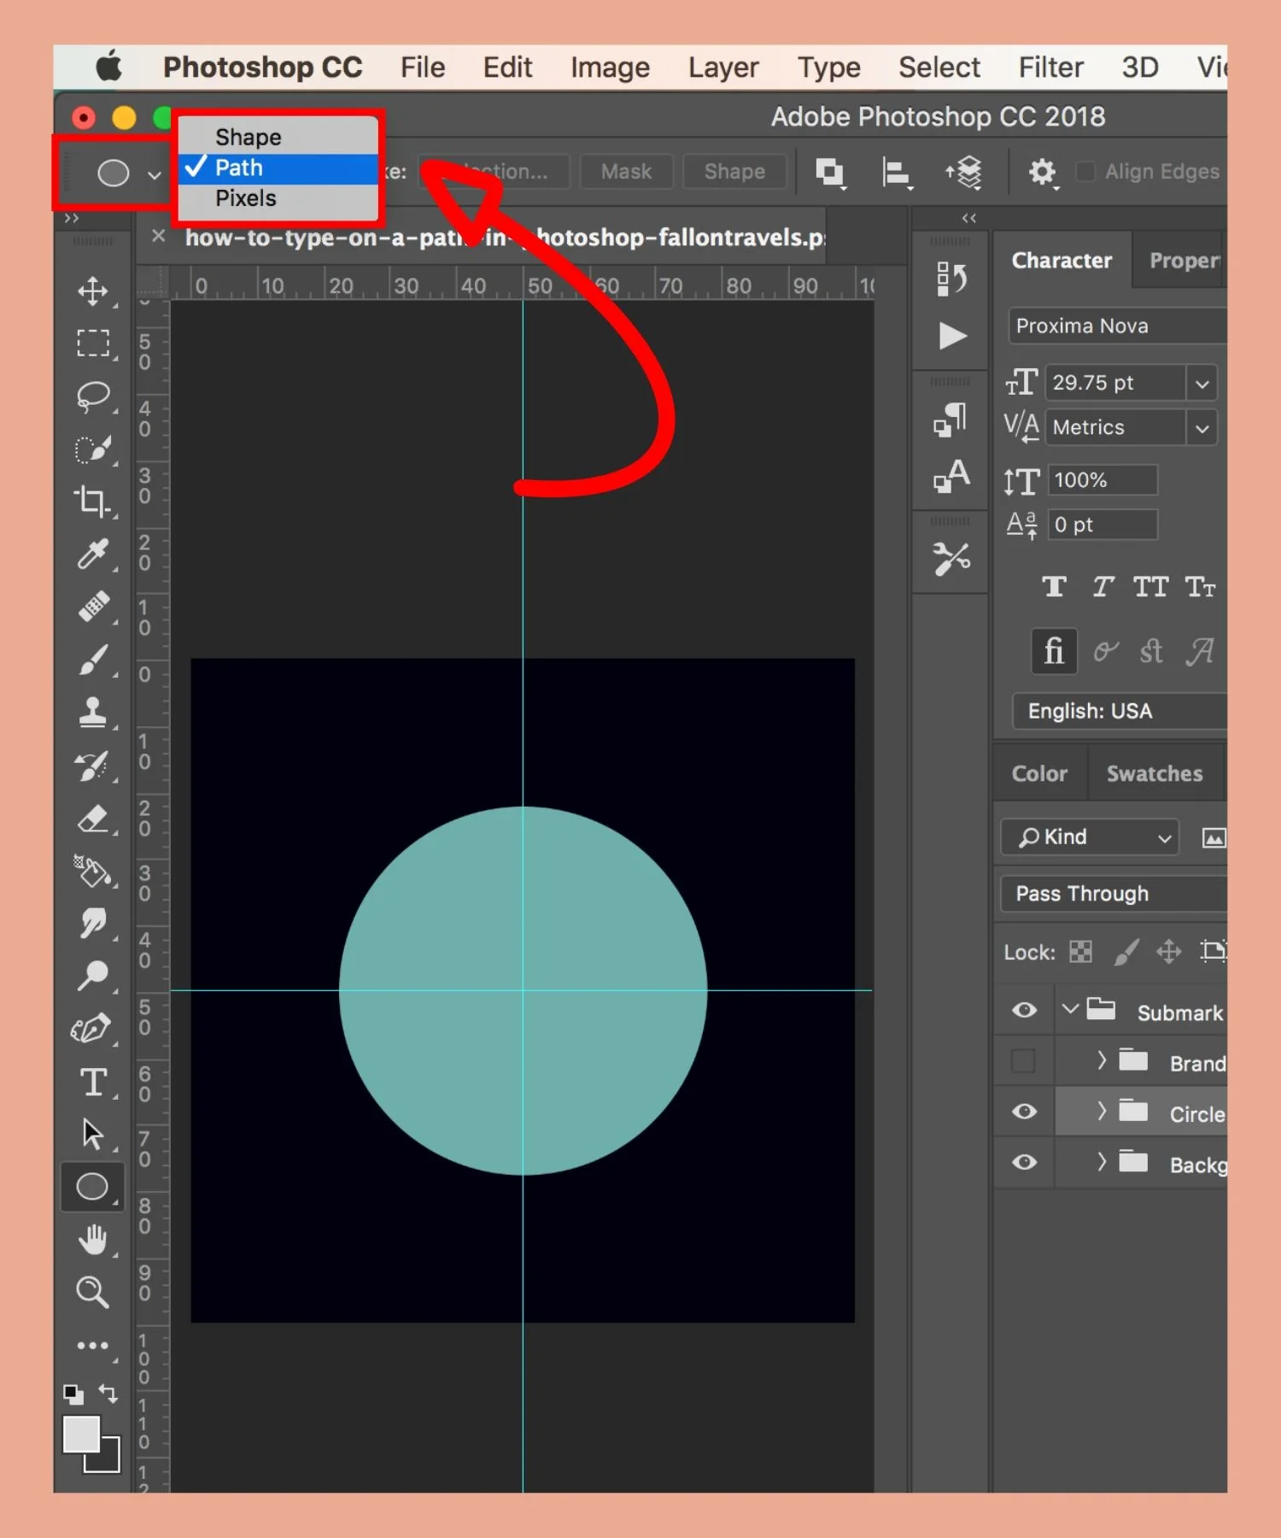Select the Horizontal Type tool

click(93, 1083)
